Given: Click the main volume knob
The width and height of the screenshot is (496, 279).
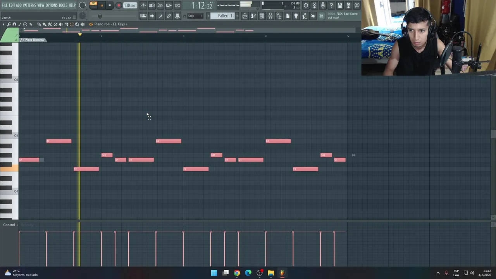Looking at the screenshot, I should pos(82,5).
